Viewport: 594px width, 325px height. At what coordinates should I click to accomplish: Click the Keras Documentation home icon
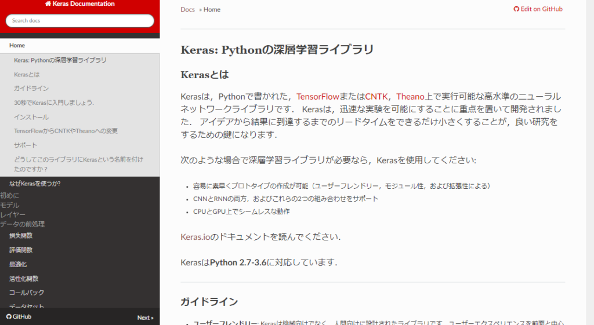click(48, 4)
